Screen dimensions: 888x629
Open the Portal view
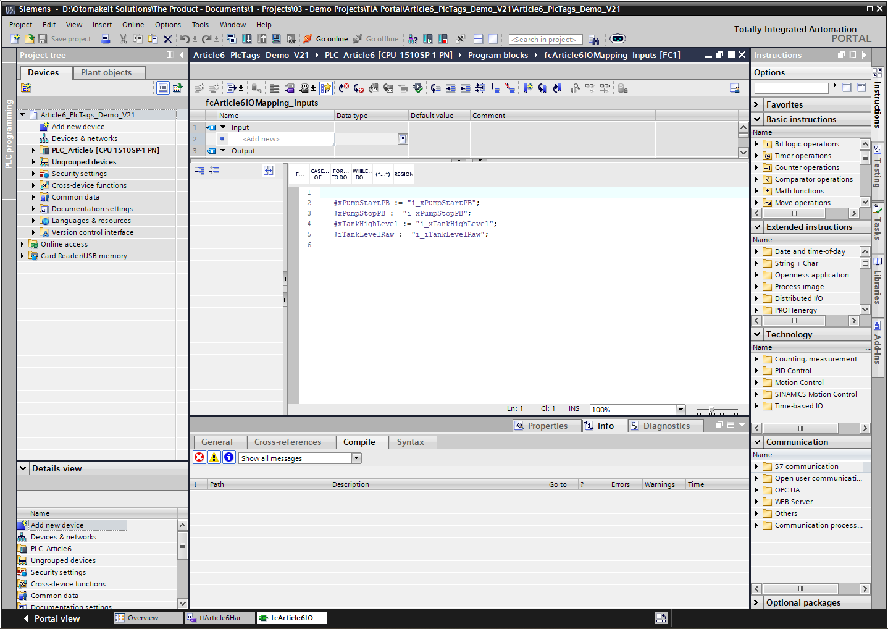coord(52,618)
